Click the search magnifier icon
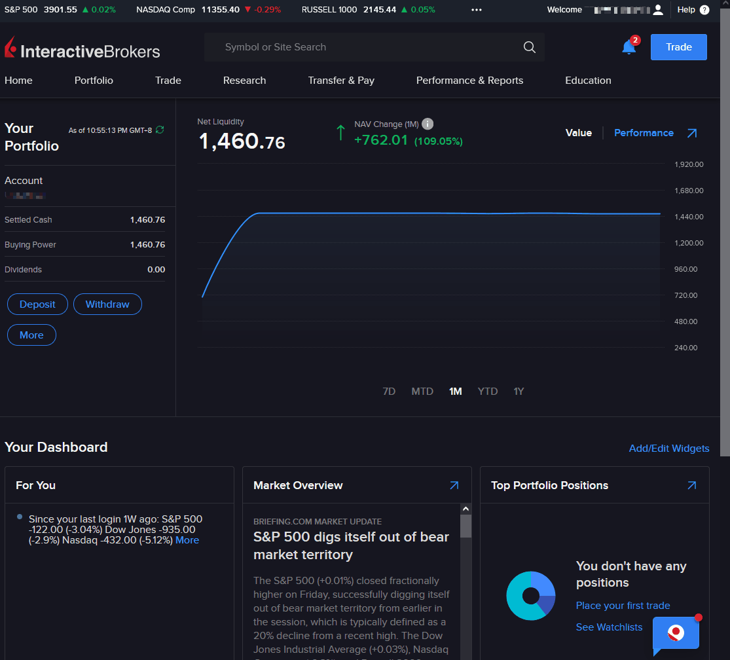 (530, 47)
